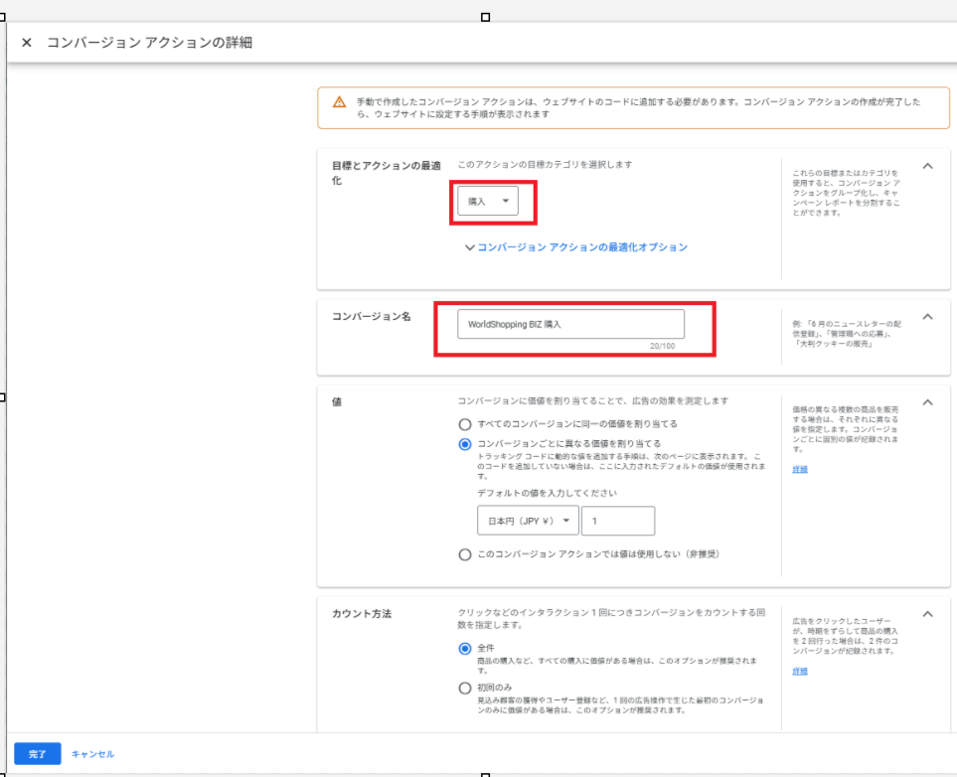Select このコンバージョン アクションでは値は使用しない radio
Viewport: 957px width, 777px height.
tap(465, 554)
